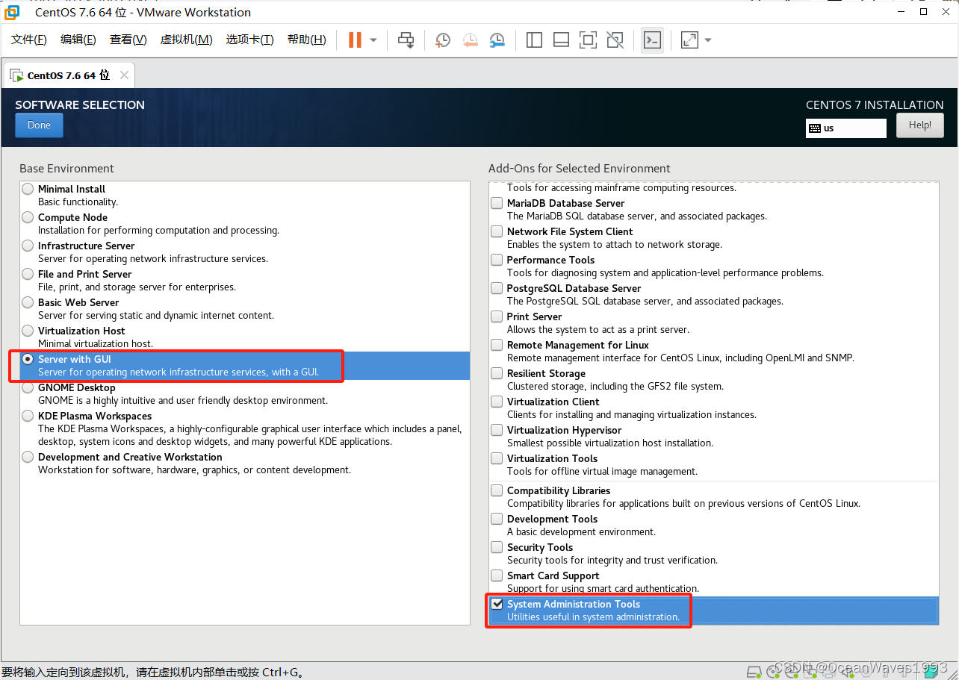Open the 选项卡(T) menu
Image resolution: width=959 pixels, height=680 pixels.
250,40
